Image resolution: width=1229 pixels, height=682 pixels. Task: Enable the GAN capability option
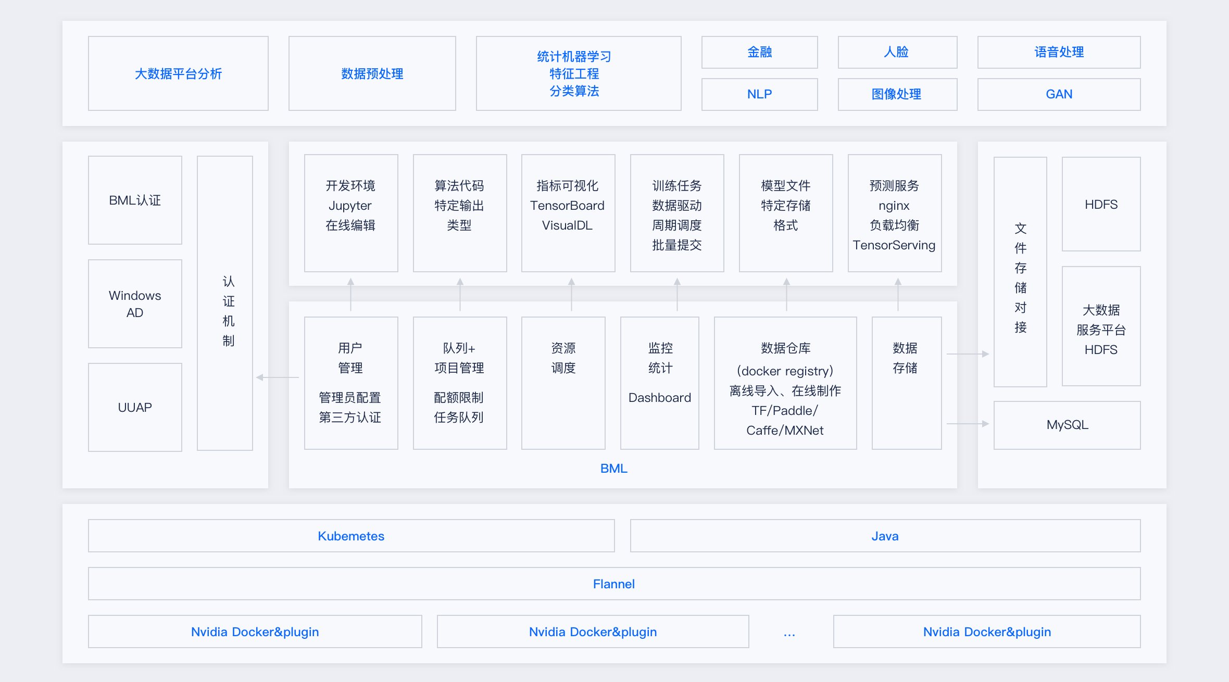pos(1058,94)
